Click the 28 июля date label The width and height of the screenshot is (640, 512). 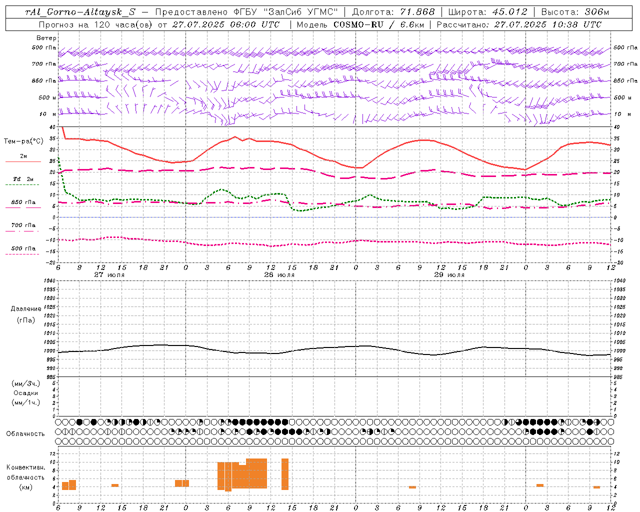pyautogui.click(x=279, y=275)
